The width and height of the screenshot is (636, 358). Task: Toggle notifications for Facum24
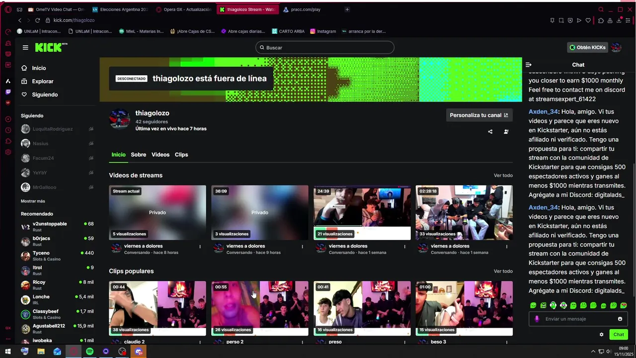click(91, 158)
